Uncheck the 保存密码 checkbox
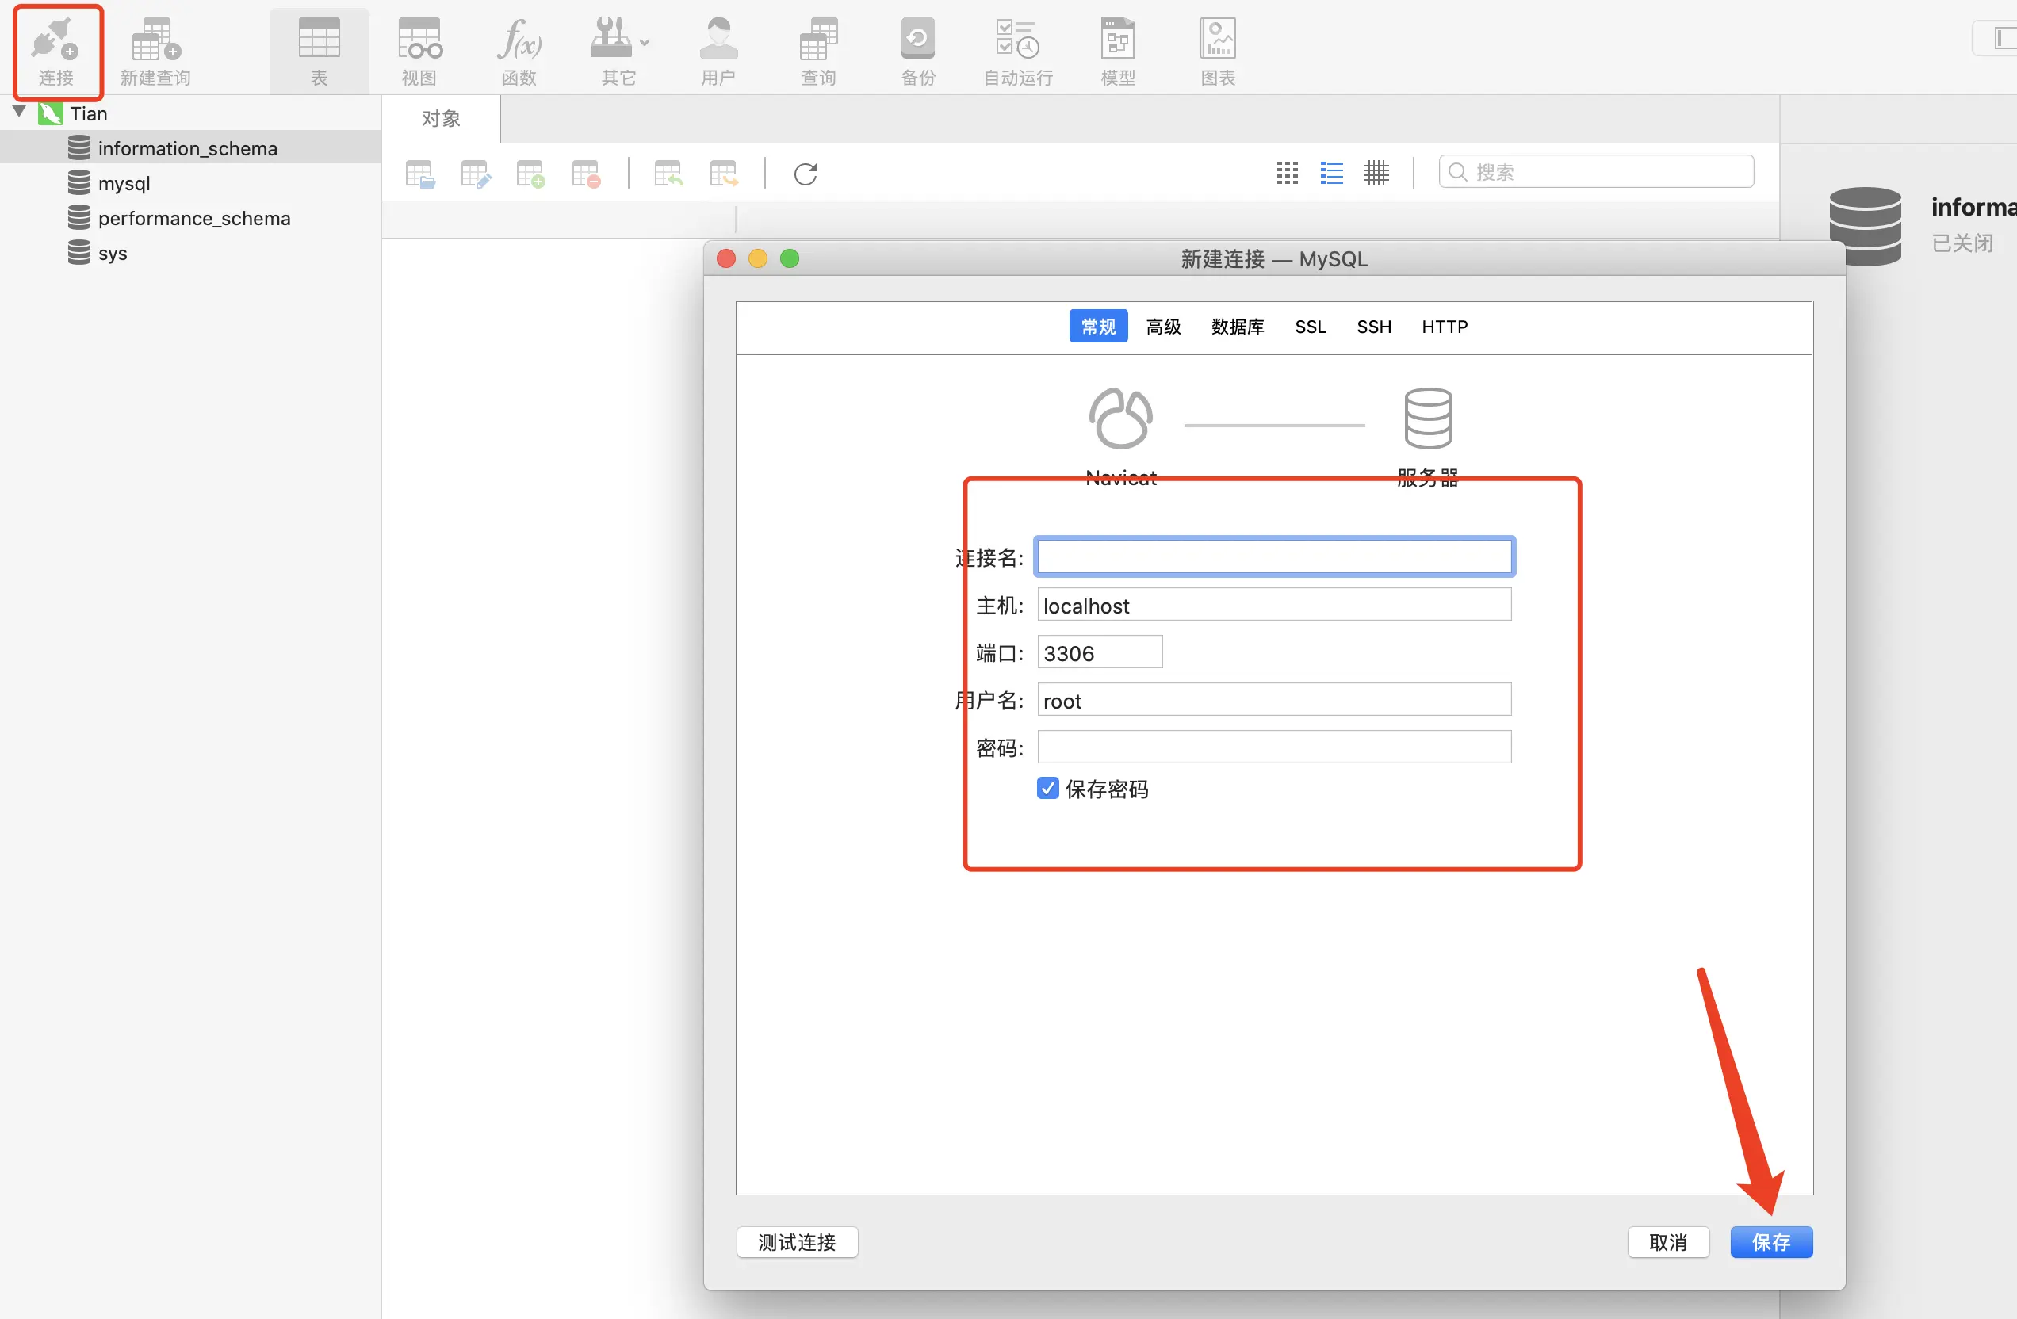The width and height of the screenshot is (2017, 1319). click(x=1047, y=789)
